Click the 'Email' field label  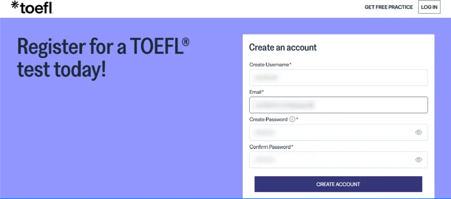255,92
